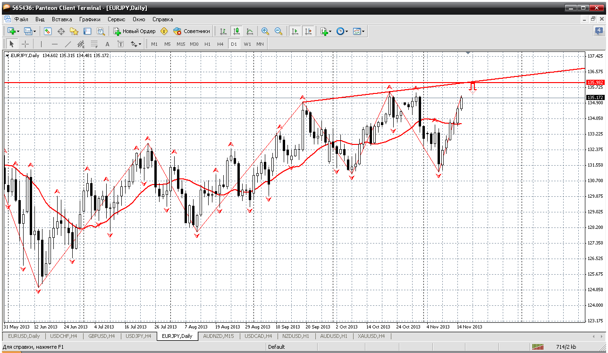Expand the arrows objects dropdown
This screenshot has width=608, height=353.
[x=136, y=44]
